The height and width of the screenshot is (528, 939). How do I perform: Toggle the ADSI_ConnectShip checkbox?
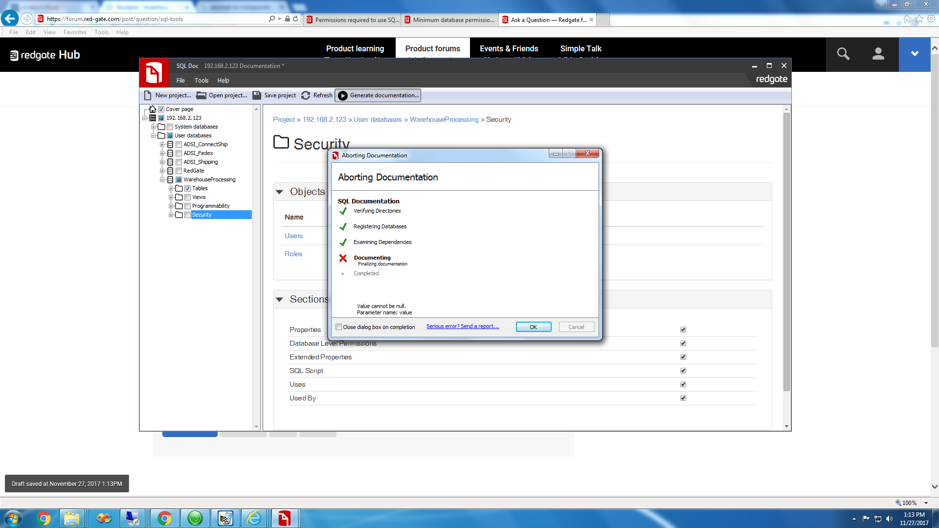tap(179, 144)
